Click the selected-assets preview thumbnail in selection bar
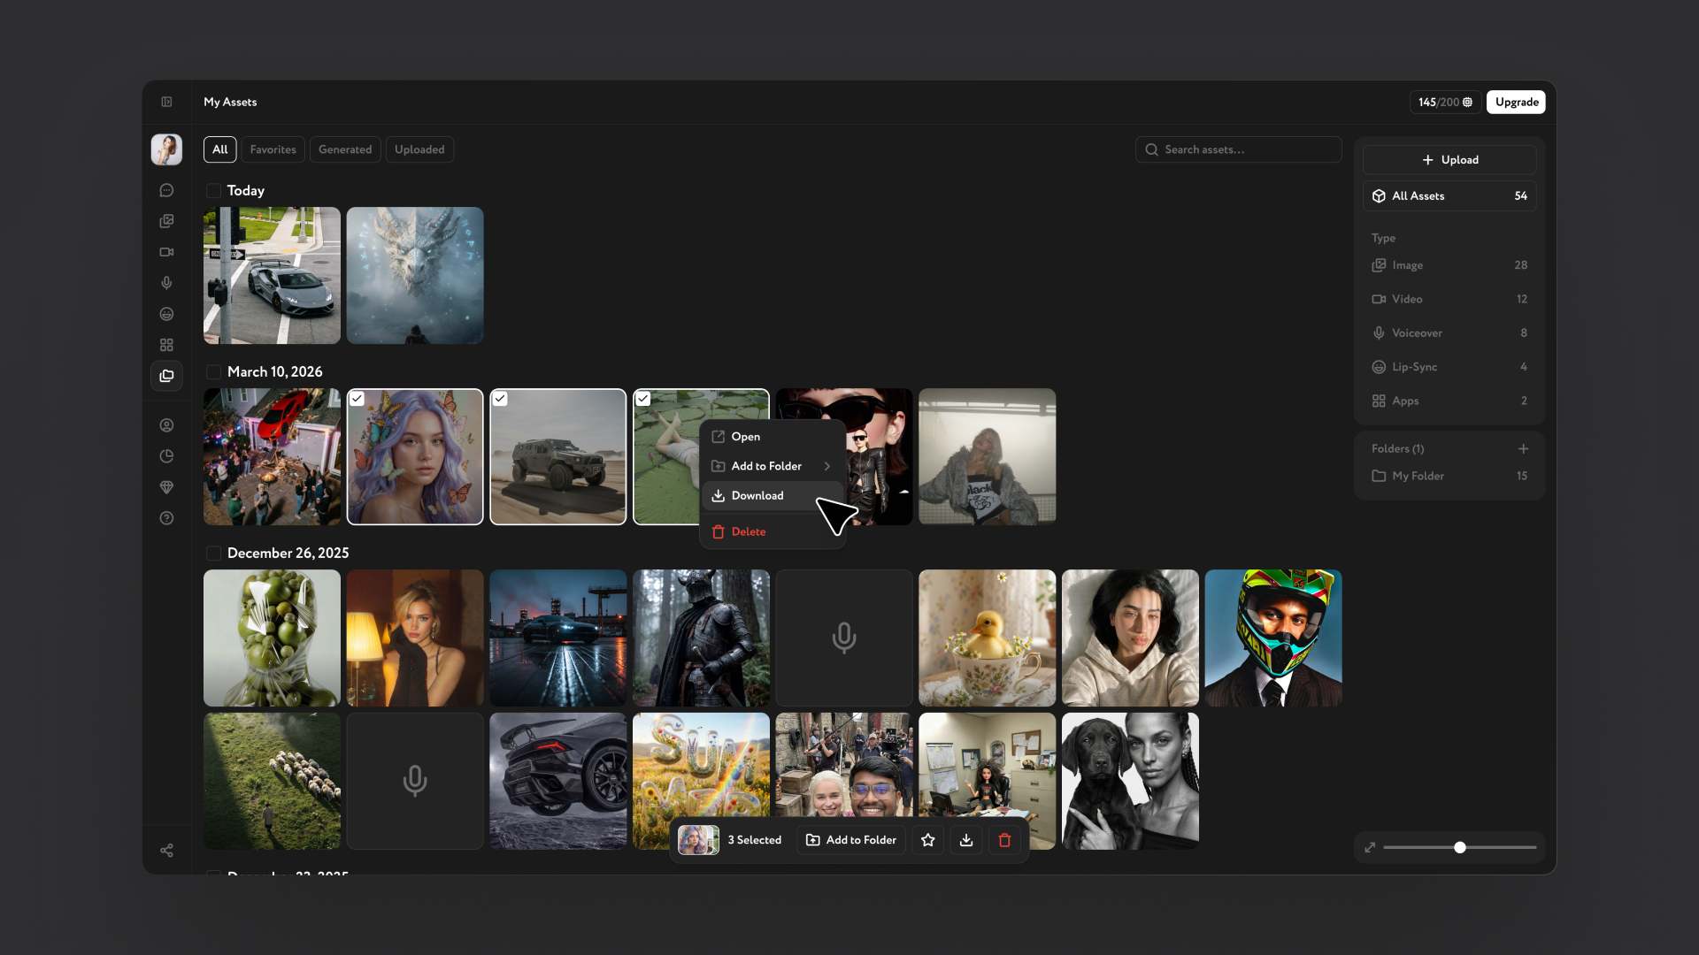The height and width of the screenshot is (955, 1699). pyautogui.click(x=698, y=840)
